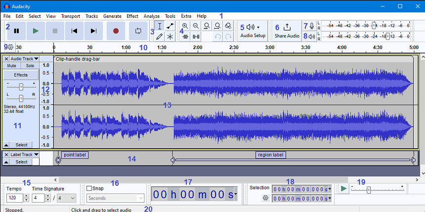This screenshot has width=425, height=212.
Task: Open the Select menu
Action: 35,16
